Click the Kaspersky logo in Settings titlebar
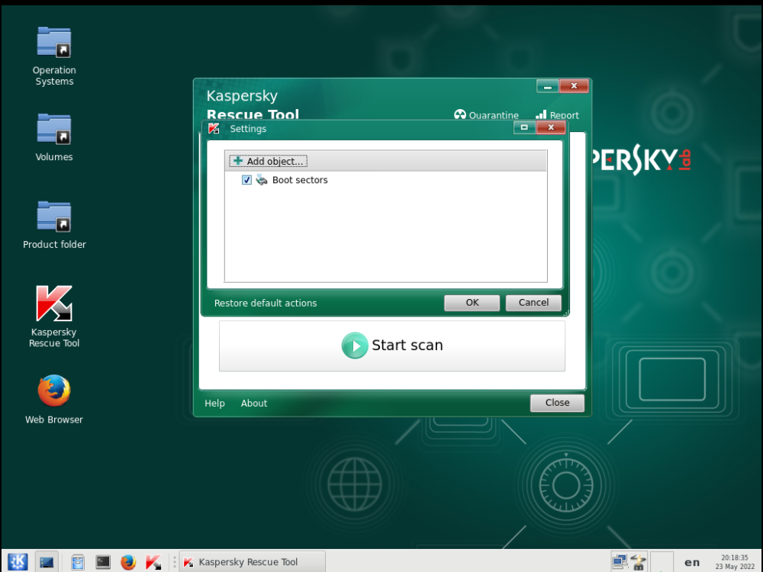The image size is (763, 572). (x=214, y=128)
